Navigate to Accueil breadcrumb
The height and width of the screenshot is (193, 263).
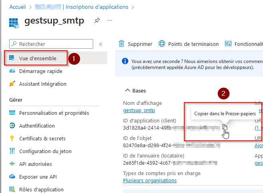coord(18,7)
